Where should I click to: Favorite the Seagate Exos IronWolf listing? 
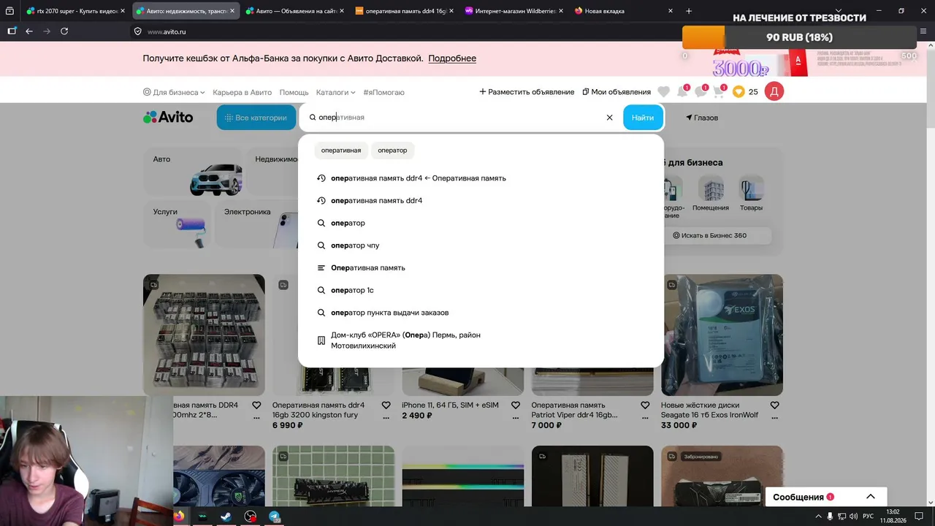pyautogui.click(x=774, y=405)
